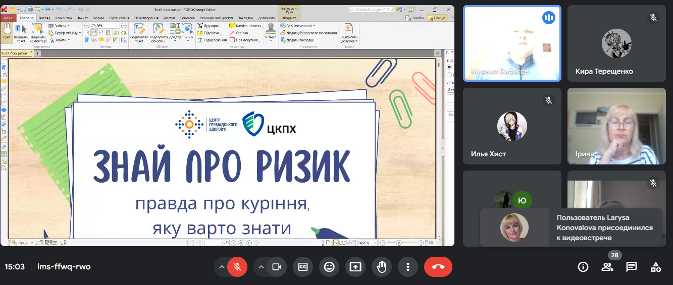Image resolution: width=673 pixels, height=285 pixels.
Task: Open the Файл menu in PDF editor
Action: pyautogui.click(x=8, y=18)
